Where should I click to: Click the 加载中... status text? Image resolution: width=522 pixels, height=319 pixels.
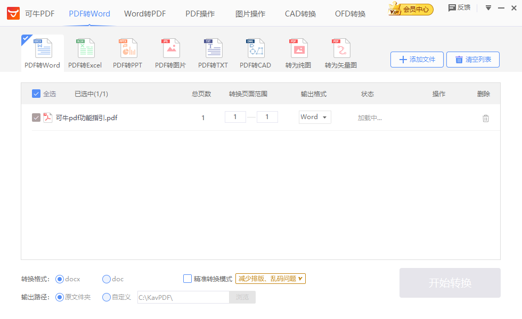tap(370, 118)
